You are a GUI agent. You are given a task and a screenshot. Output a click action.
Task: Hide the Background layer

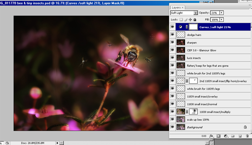173,127
